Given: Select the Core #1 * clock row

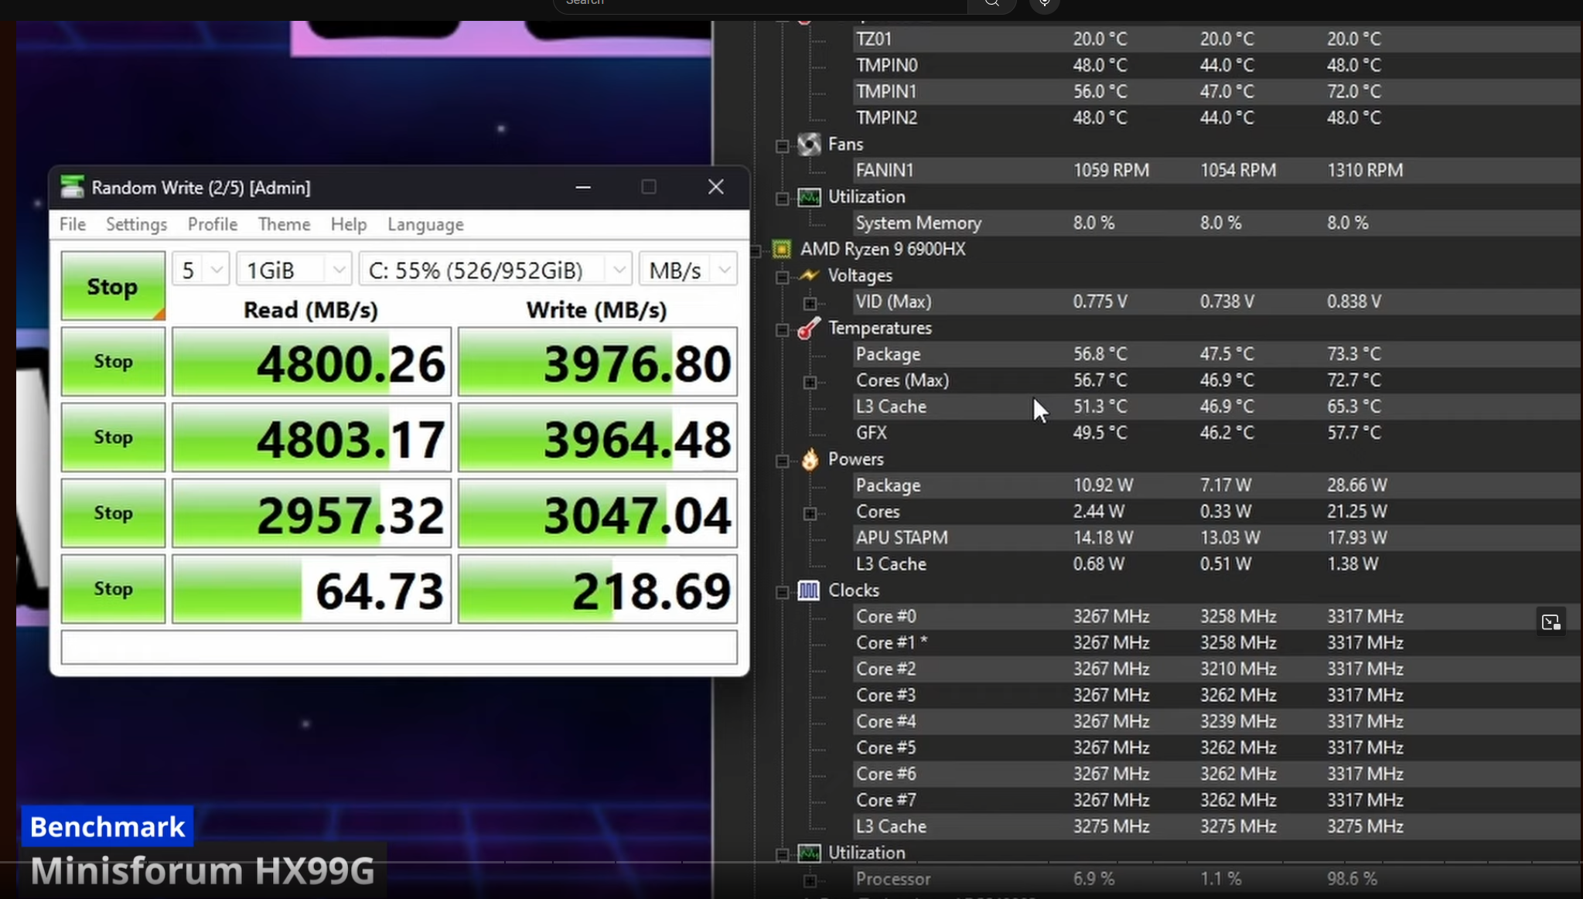Looking at the screenshot, I should [x=1216, y=642].
